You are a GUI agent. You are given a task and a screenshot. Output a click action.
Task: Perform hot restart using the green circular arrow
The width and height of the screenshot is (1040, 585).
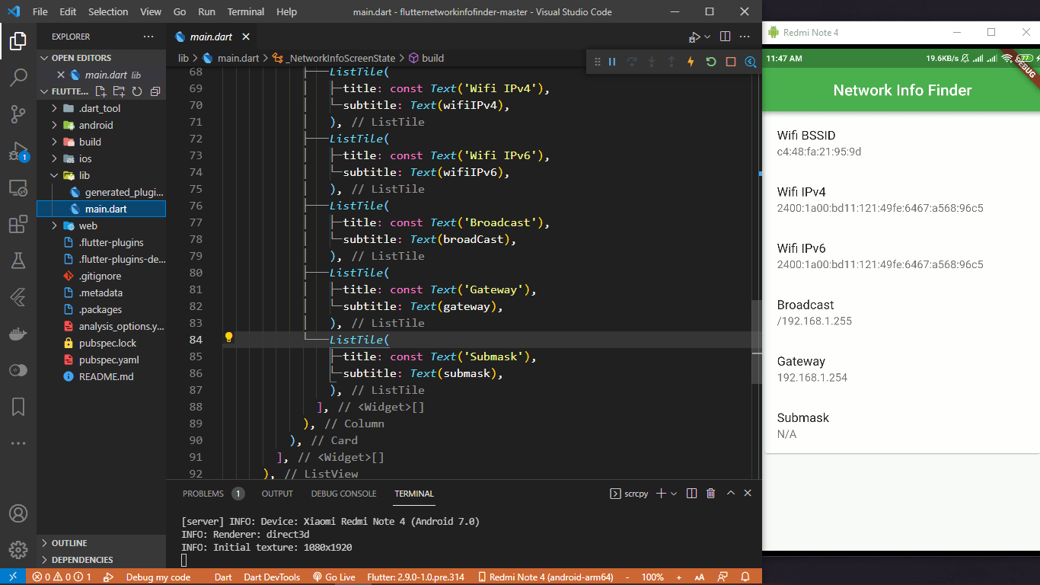711,62
